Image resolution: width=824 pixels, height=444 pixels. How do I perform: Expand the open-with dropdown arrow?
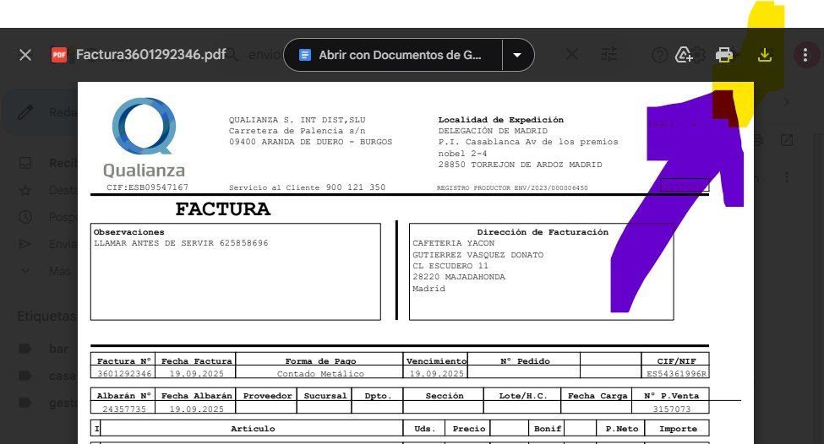(517, 55)
